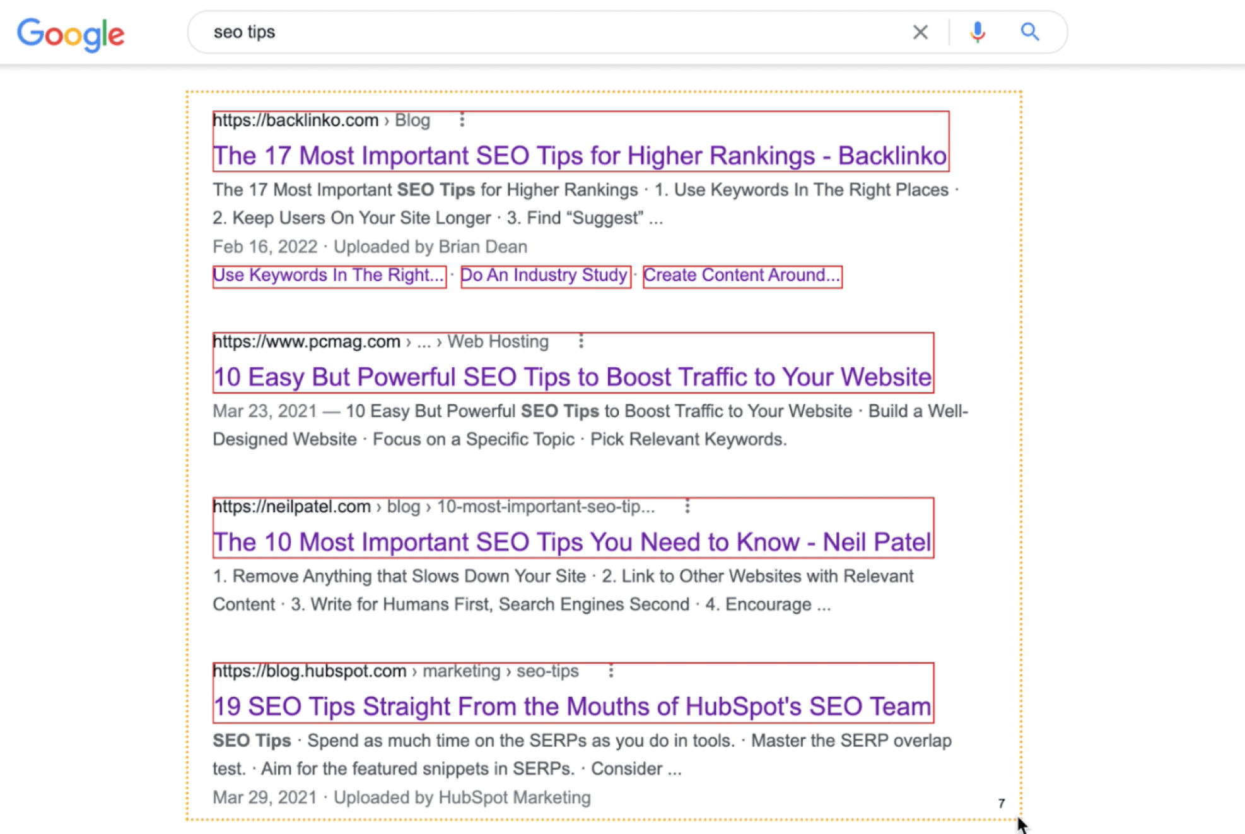Click the https://blog.hubspot.com breadcrumb URL
Image resolution: width=1245 pixels, height=834 pixels.
(309, 671)
